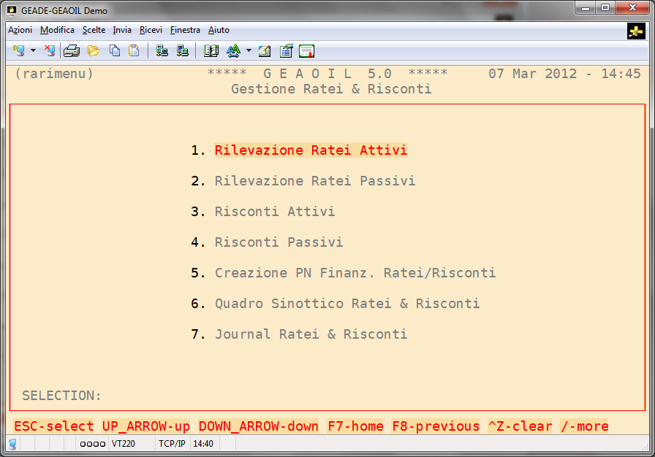Click the printer icon in toolbar
The image size is (655, 457).
[71, 50]
